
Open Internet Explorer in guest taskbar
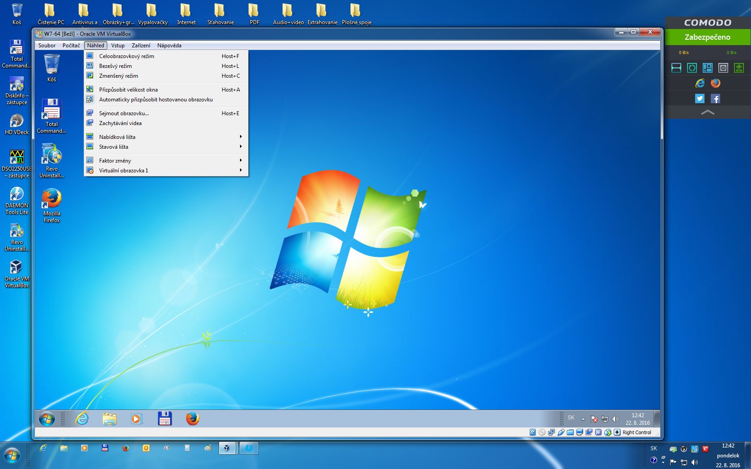82,419
